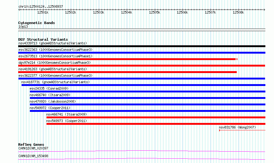Select the red nsv466741 variant bar
Image resolution: width=274 pixels, height=163 pixels.
[156, 117]
